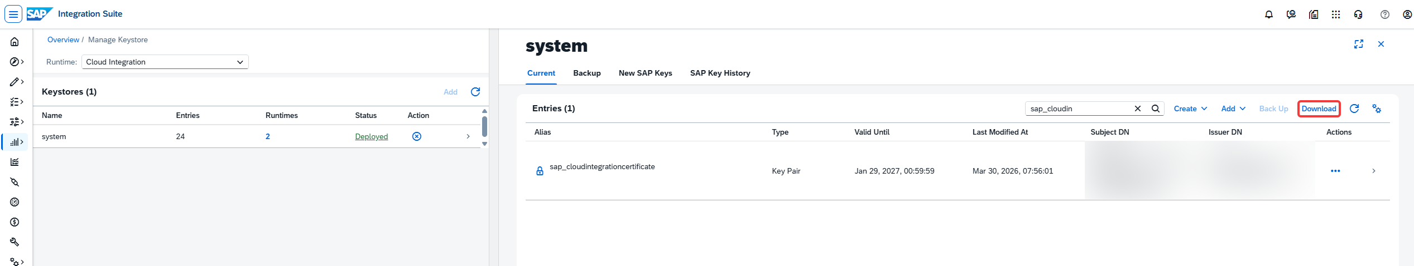
Task: Open the three-dot actions menu for sap_cloudintegrationcertificate
Action: point(1335,171)
